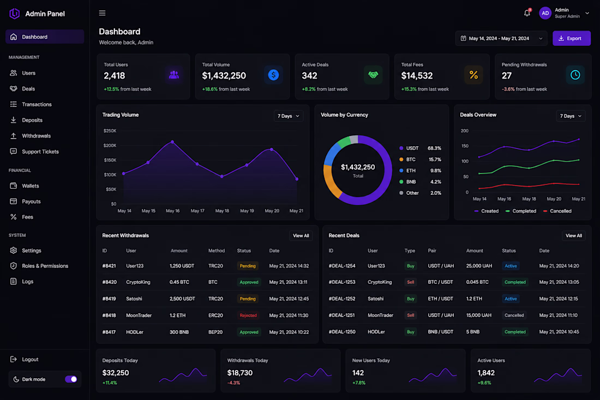Click the Withdrawals Today sparkline chart
Screen dimensions: 600x400
(308, 375)
